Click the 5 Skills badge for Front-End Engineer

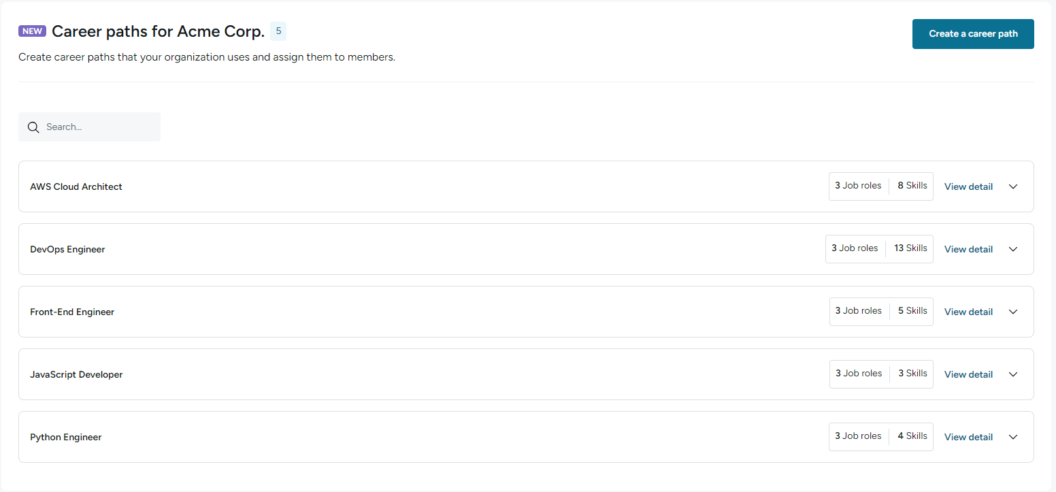tap(912, 311)
